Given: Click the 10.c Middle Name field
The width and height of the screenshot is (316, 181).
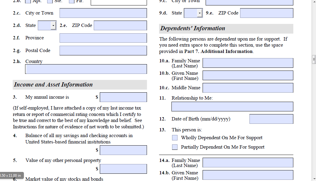Looking at the screenshot, I should click(248, 88).
